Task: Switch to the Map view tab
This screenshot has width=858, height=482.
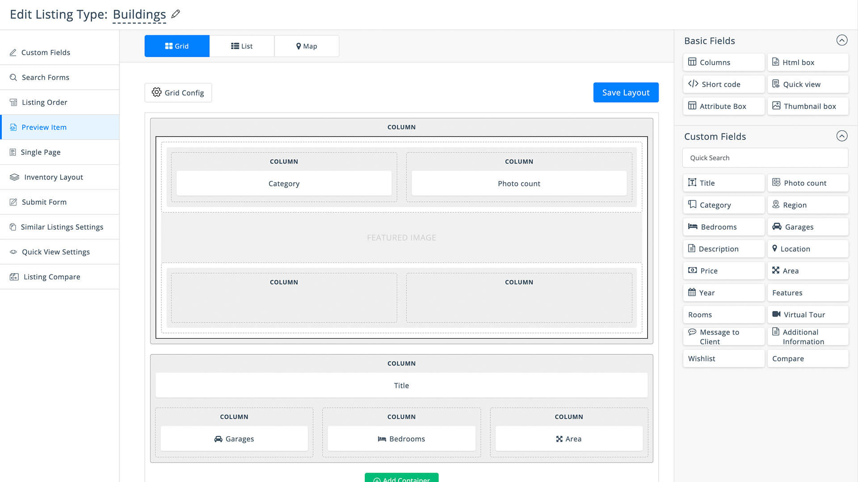Action: pyautogui.click(x=307, y=46)
